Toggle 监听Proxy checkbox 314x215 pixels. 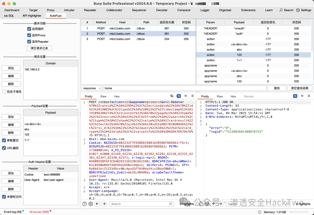click(29, 35)
